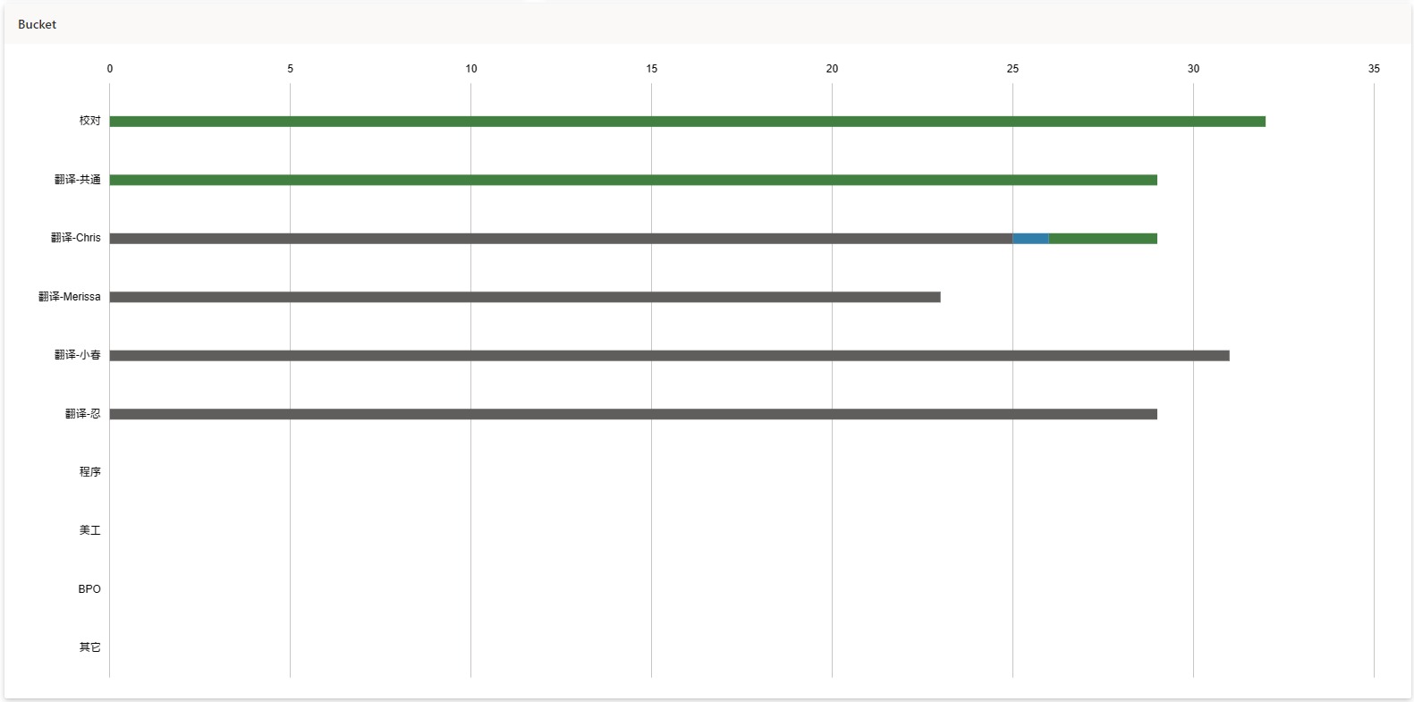This screenshot has width=1414, height=702.
Task: Click the green segment of 翻译-Chris bar
Action: click(x=1103, y=239)
